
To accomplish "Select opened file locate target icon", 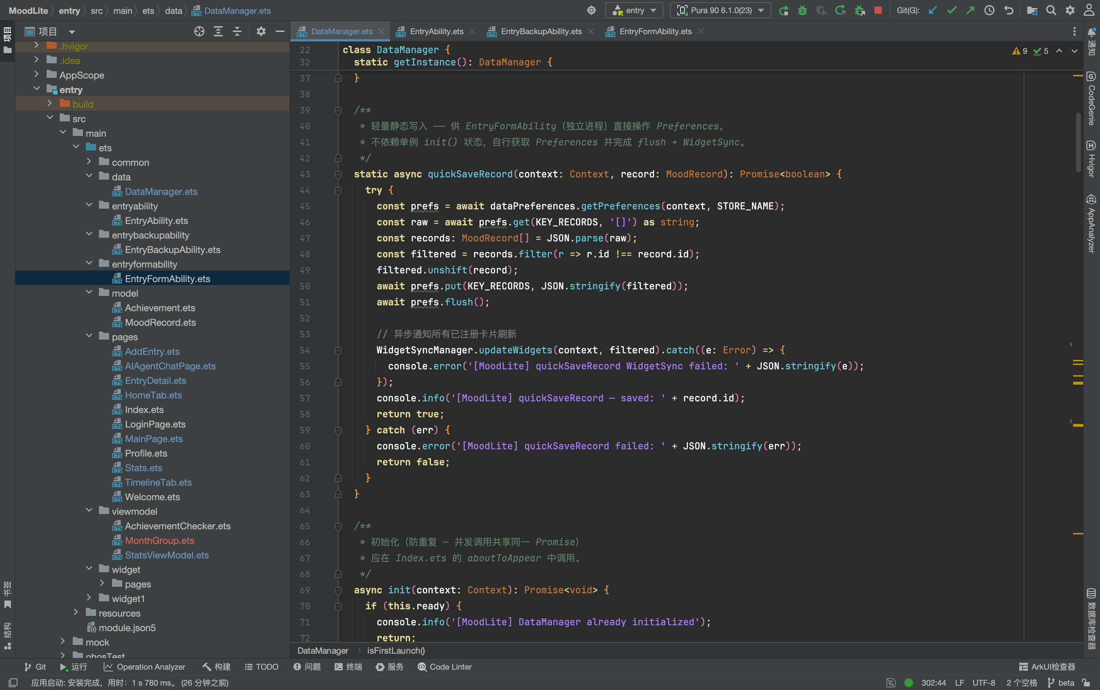I will pyautogui.click(x=199, y=32).
